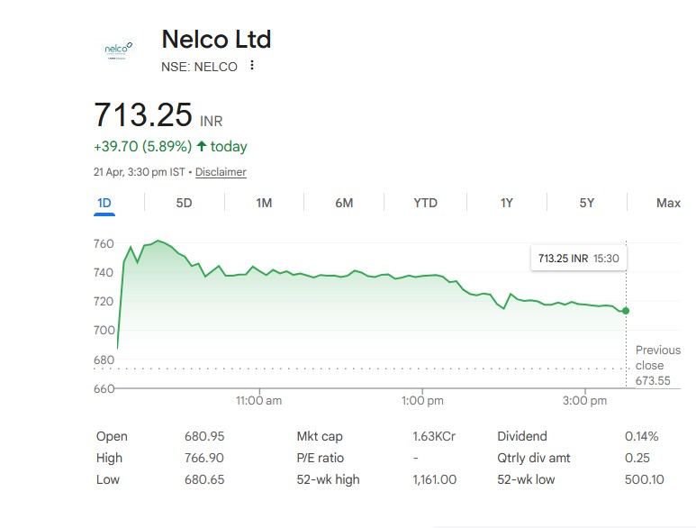Click the 713.25 INR 15:30 chart tooltip
The height and width of the screenshot is (528, 696).
tap(579, 259)
